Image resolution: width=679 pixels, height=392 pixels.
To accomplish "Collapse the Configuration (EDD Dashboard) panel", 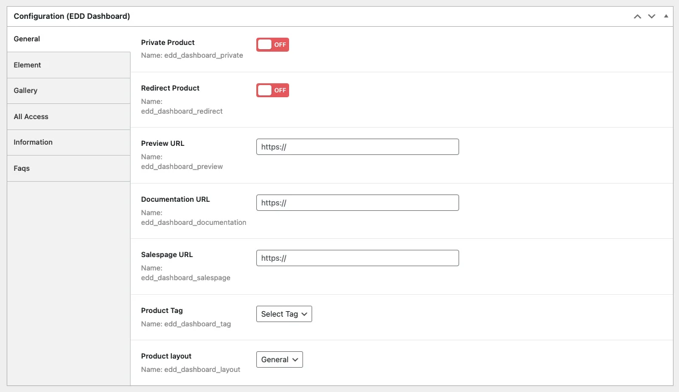I will tap(666, 16).
